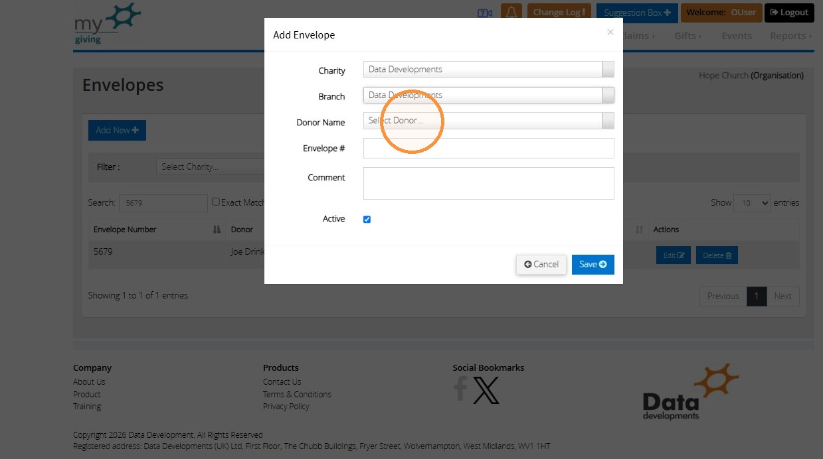The height and width of the screenshot is (459, 823).
Task: Click the Envelope # input field
Action: tap(488, 148)
